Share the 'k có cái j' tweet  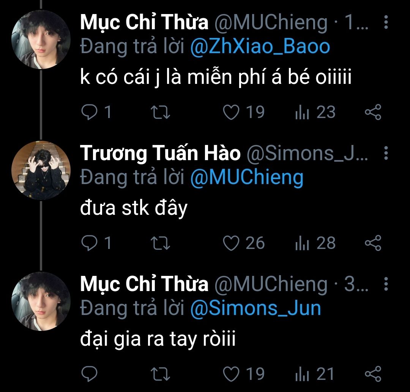point(373,112)
